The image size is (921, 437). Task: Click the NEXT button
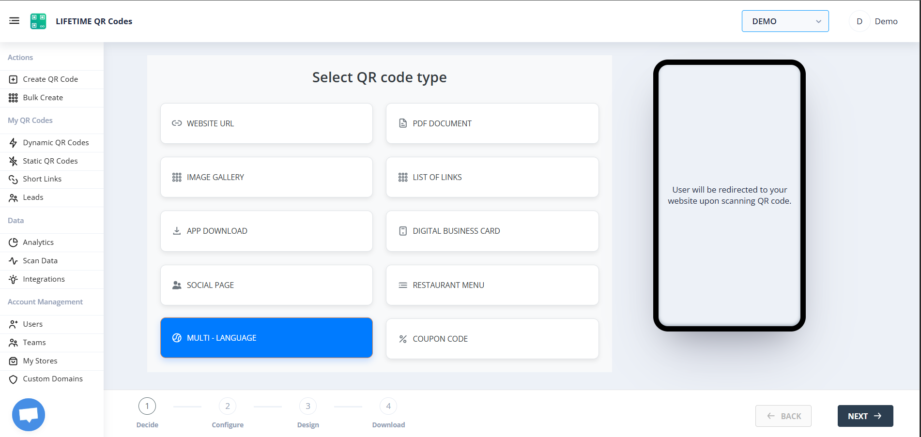tap(865, 416)
